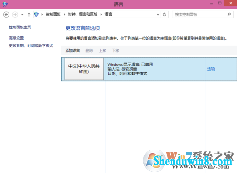Image resolution: width=237 pixels, height=173 pixels.
Task: Open the 选项 link for Chinese
Action: [x=211, y=69]
